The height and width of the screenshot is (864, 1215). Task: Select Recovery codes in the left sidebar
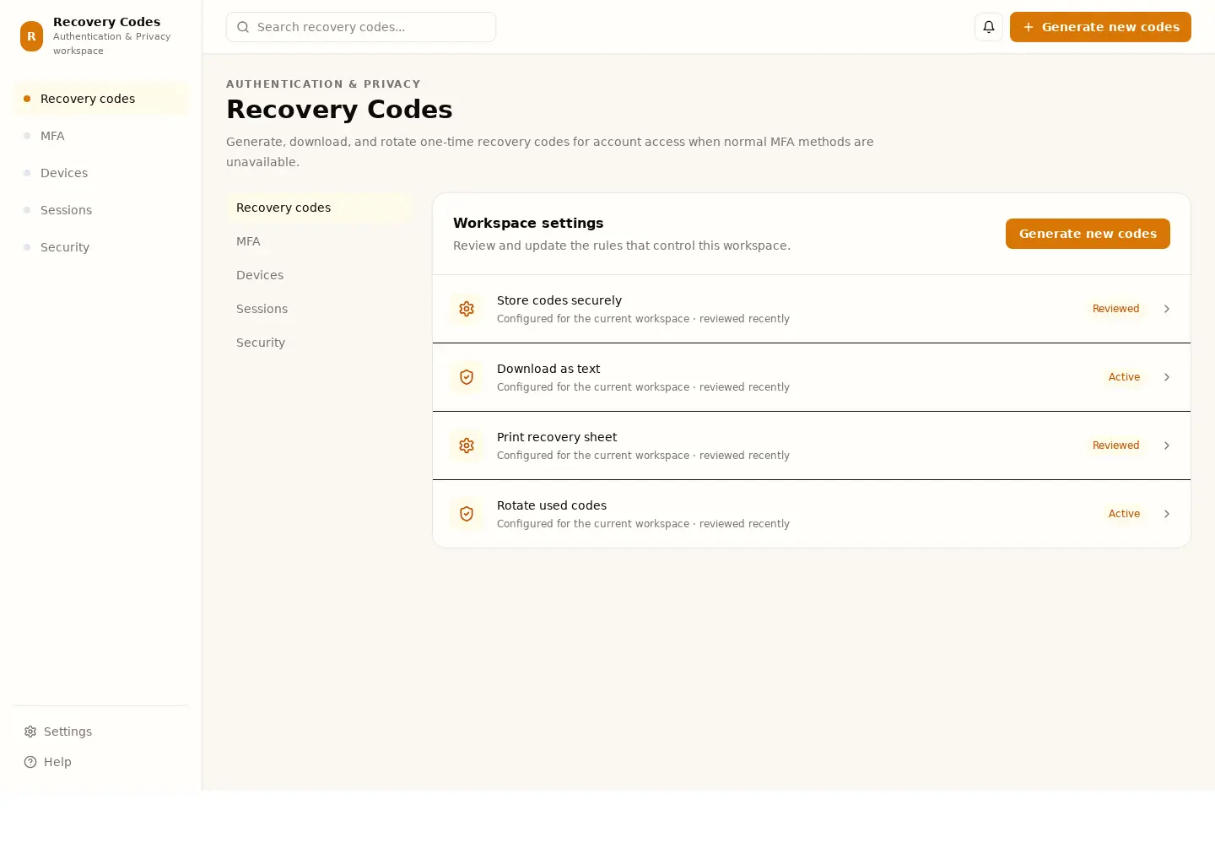pyautogui.click(x=100, y=99)
